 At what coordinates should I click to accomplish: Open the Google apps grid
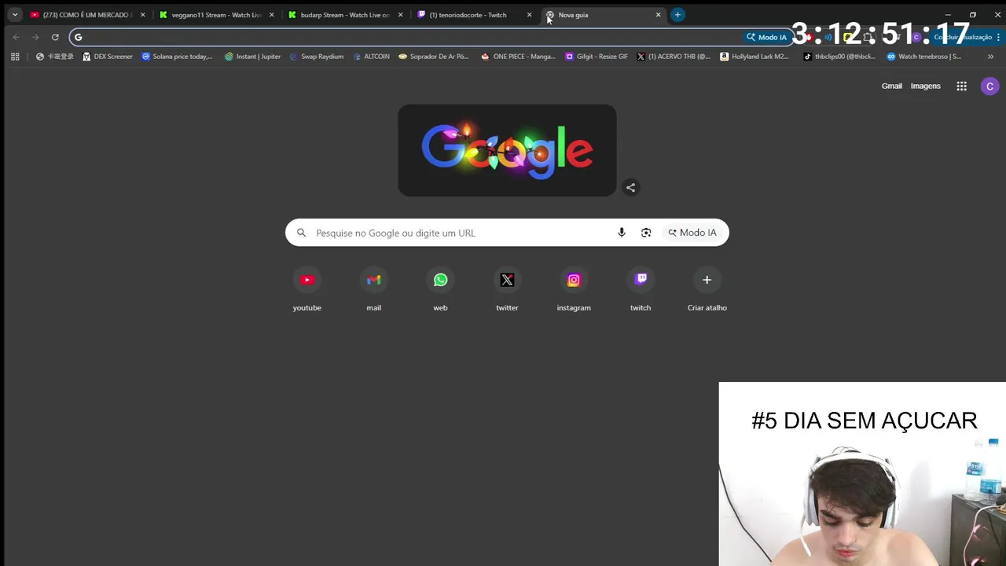pos(961,86)
